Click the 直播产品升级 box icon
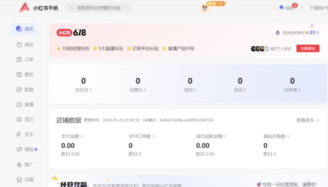Screen dimensions: 328x187 pyautogui.click(x=164, y=49)
